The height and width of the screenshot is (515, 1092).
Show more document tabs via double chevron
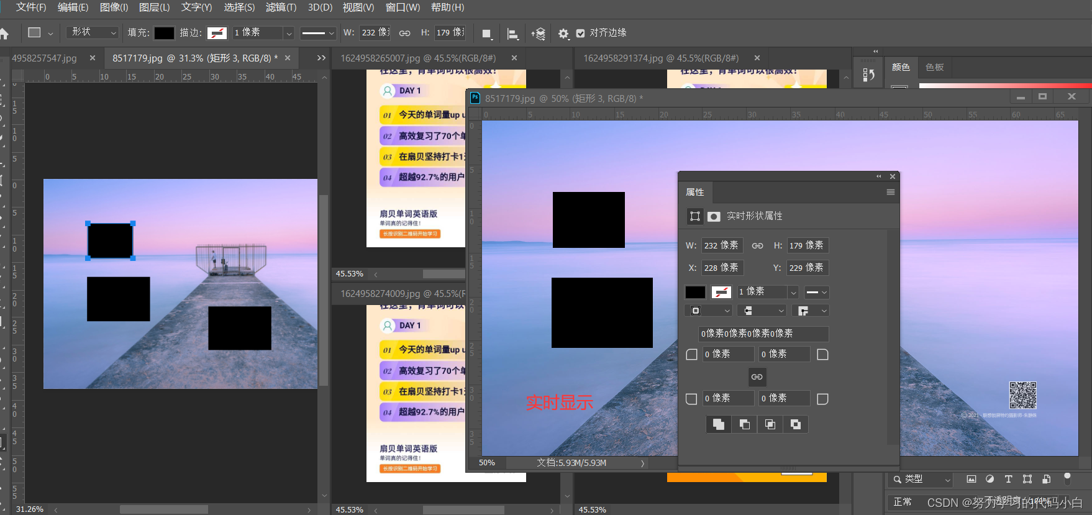[321, 58]
